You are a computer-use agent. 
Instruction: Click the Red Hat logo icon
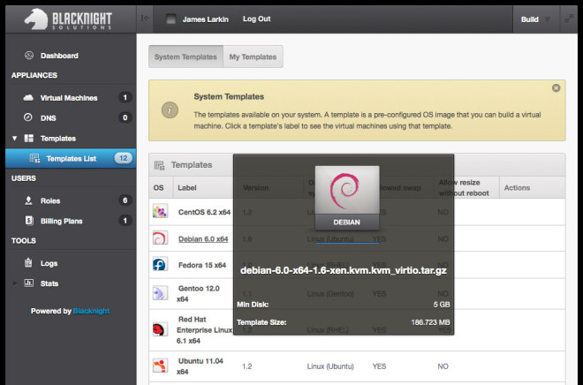[160, 329]
